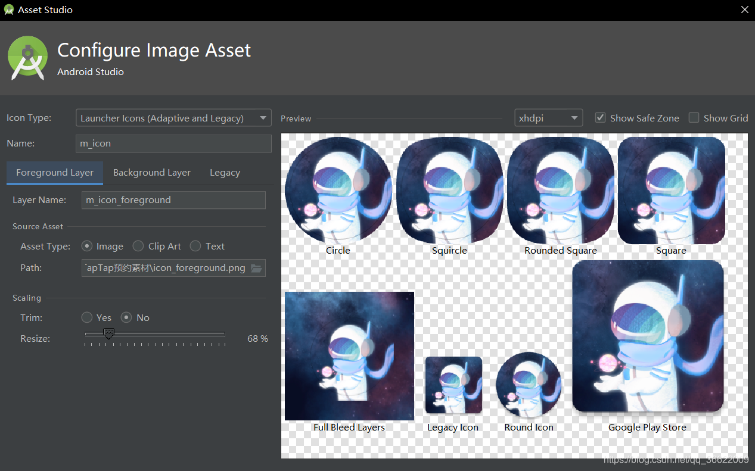Open the xhdpi density dropdown
The width and height of the screenshot is (755, 471).
coord(548,118)
